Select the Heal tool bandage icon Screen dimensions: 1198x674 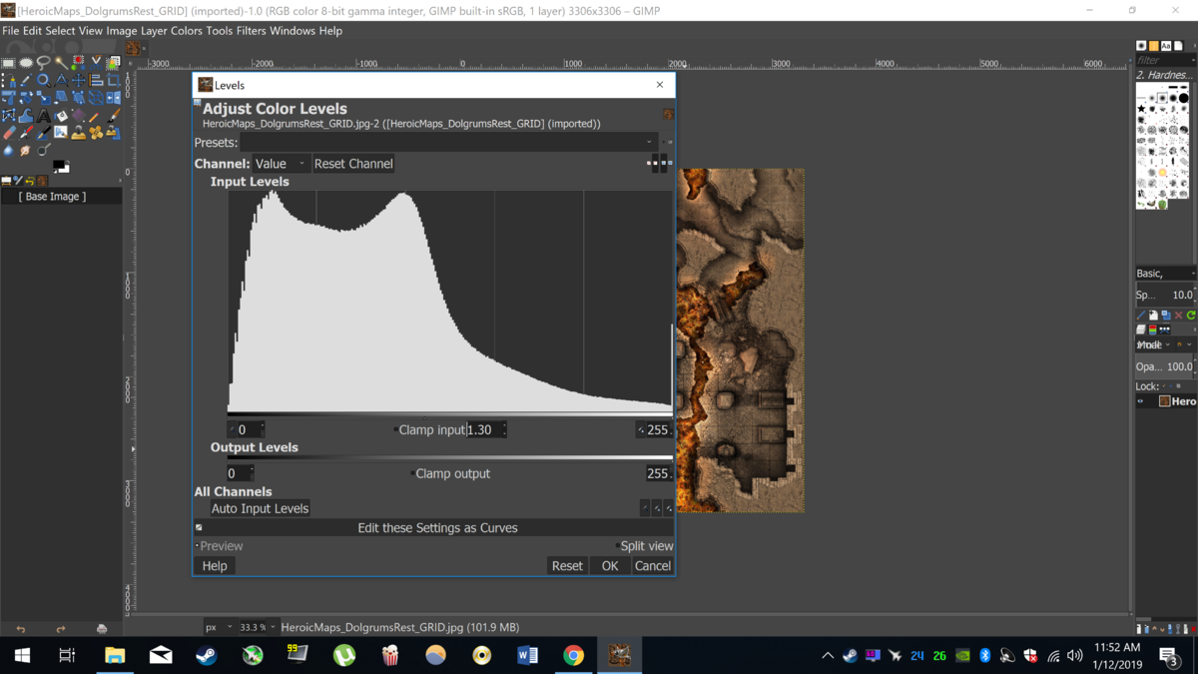[96, 133]
